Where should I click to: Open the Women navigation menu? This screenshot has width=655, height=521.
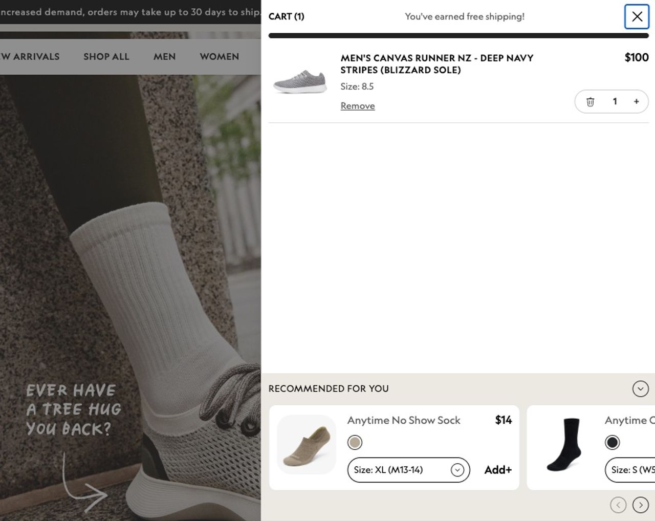coord(219,57)
